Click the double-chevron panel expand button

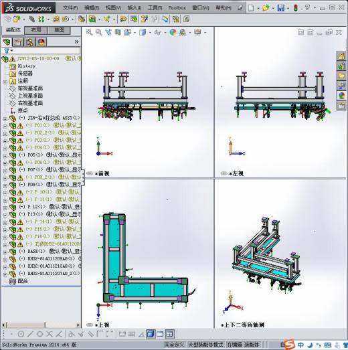point(76,41)
